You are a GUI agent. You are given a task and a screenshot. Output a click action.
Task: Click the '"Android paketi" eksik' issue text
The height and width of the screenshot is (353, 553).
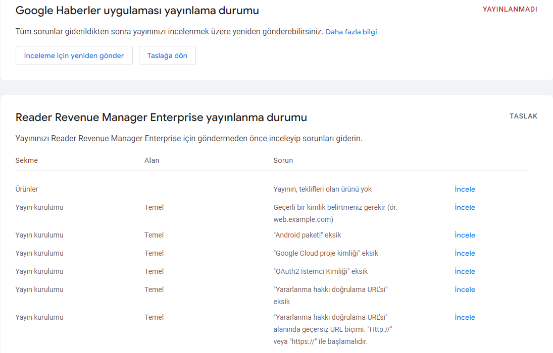[307, 235]
